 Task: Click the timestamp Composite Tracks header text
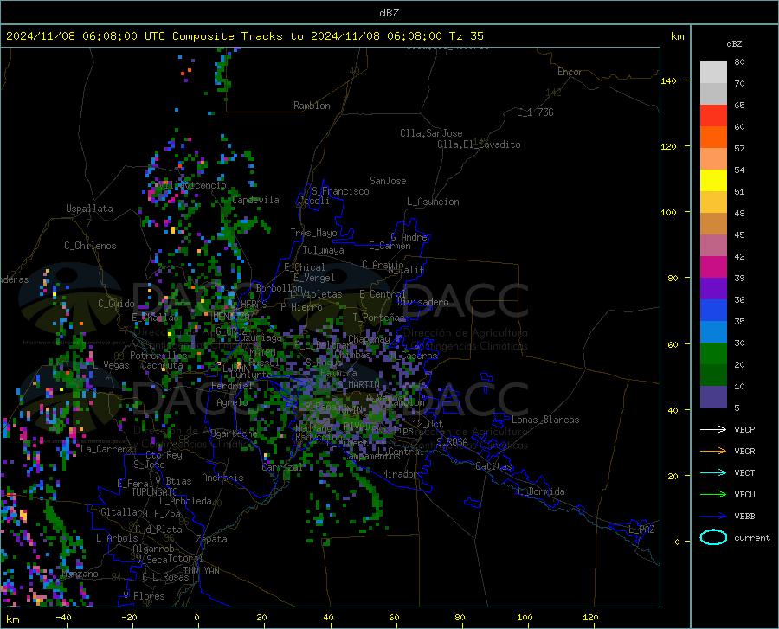[x=244, y=36]
